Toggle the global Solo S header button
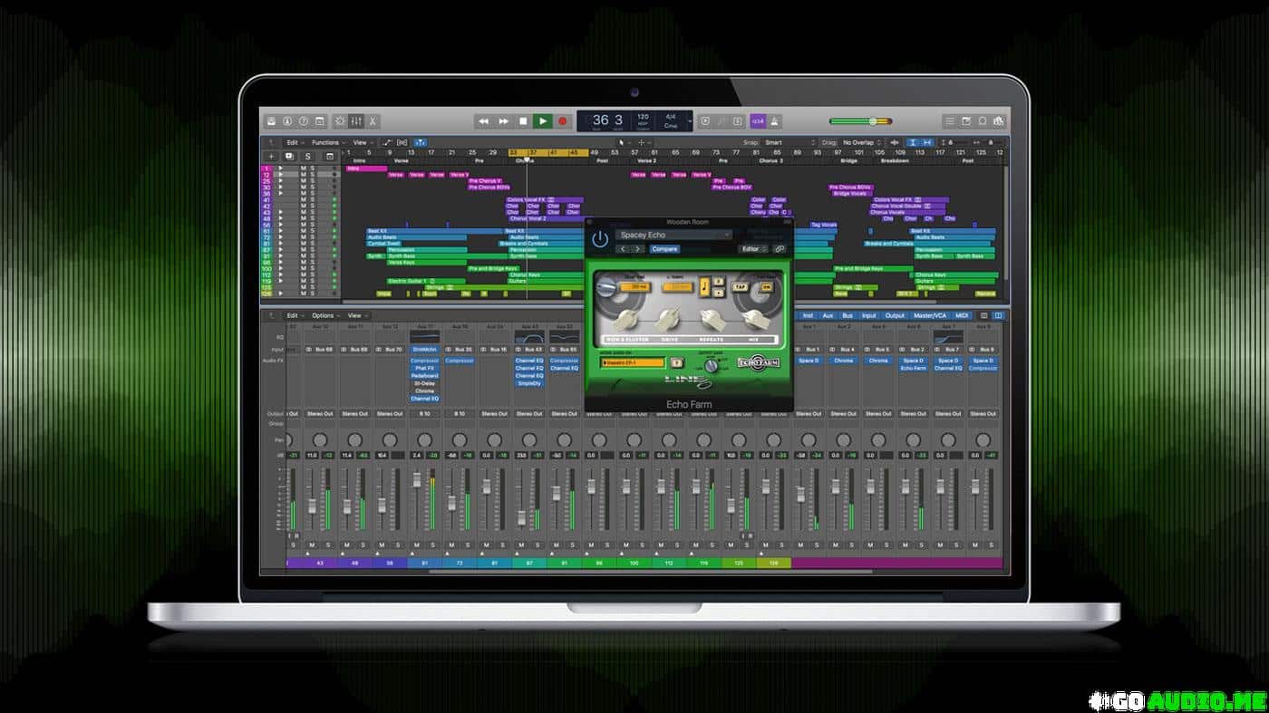The width and height of the screenshot is (1269, 713). pos(307,157)
